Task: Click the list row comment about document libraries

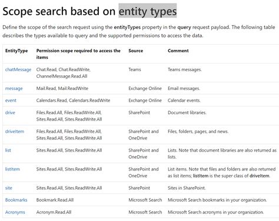Action: (x=222, y=153)
